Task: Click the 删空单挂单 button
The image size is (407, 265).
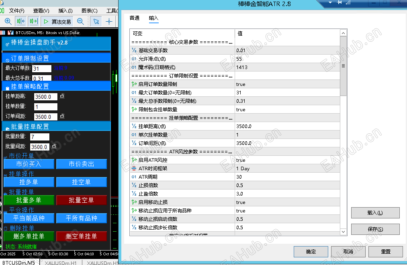Action: click(82, 236)
